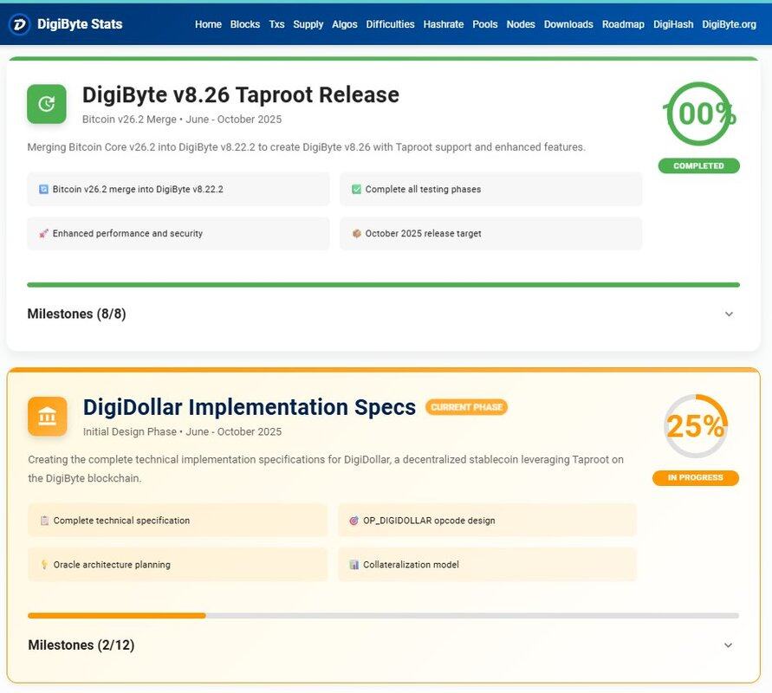Viewport: 772px width, 693px height.
Task: Click the DigiDollar decentralized stablecoin description
Action: (326, 469)
